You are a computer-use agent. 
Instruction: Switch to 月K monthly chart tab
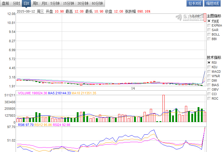(44, 4)
